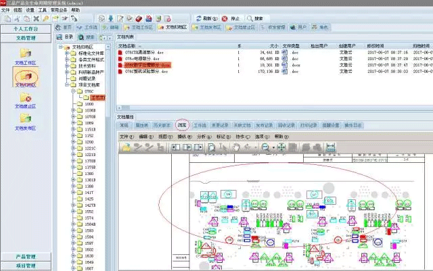
Task: Expand the 1000 folder in tree
Action: point(73,104)
